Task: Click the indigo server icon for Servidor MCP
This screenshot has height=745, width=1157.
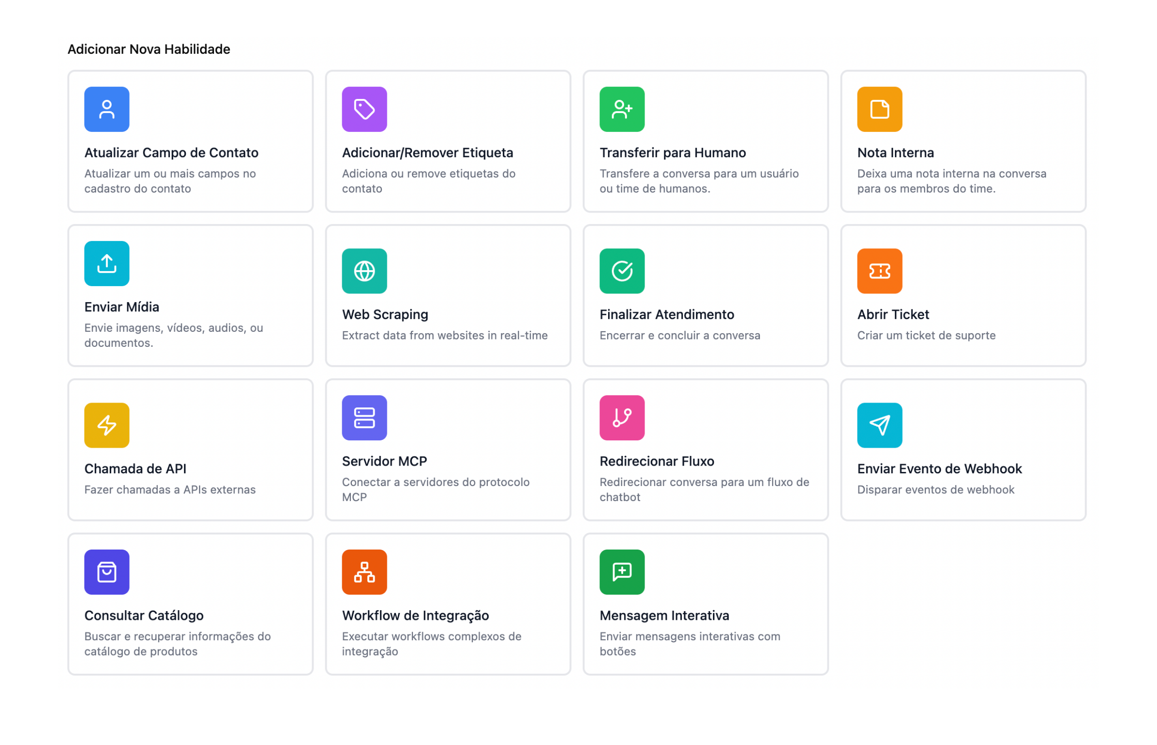Action: [x=364, y=418]
